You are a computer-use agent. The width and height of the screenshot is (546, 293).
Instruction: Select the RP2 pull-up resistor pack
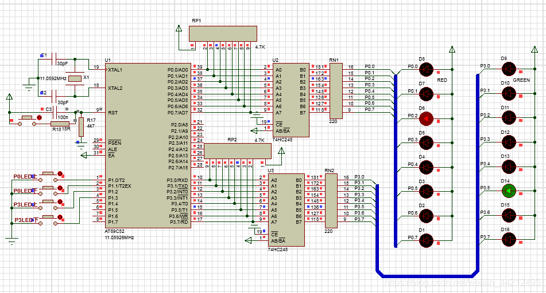click(238, 152)
